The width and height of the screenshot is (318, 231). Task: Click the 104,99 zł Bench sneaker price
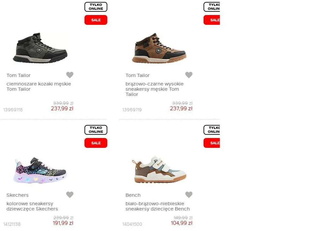click(181, 223)
